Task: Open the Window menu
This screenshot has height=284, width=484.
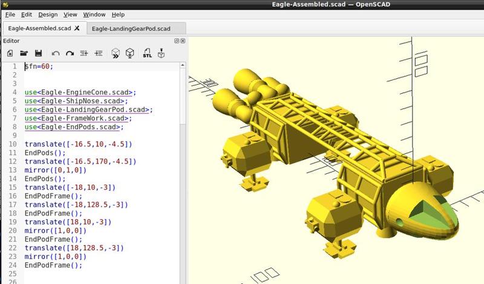Action: (x=94, y=14)
